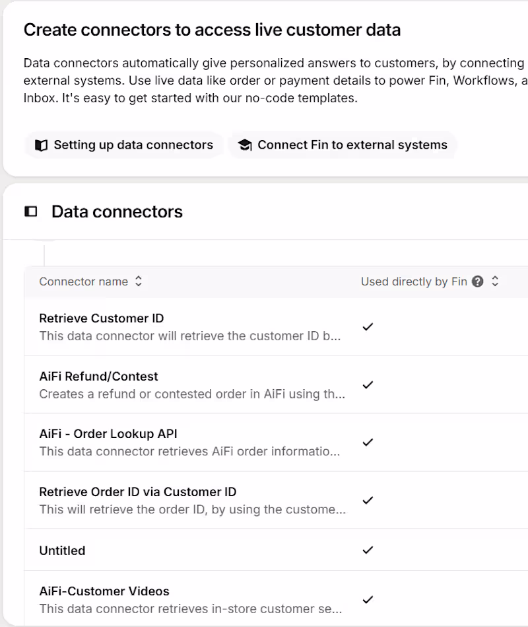Open the help tooltip beside Used directly by Fin
Image resolution: width=528 pixels, height=627 pixels.
coord(477,281)
